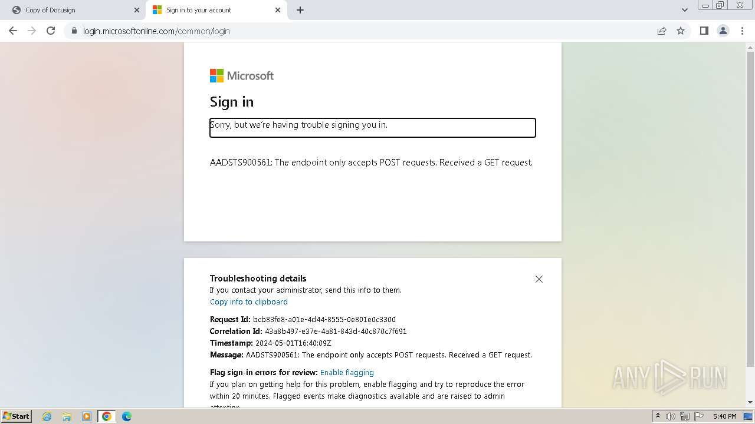Show hidden system tray icons
This screenshot has height=424, width=755.
pyautogui.click(x=658, y=416)
